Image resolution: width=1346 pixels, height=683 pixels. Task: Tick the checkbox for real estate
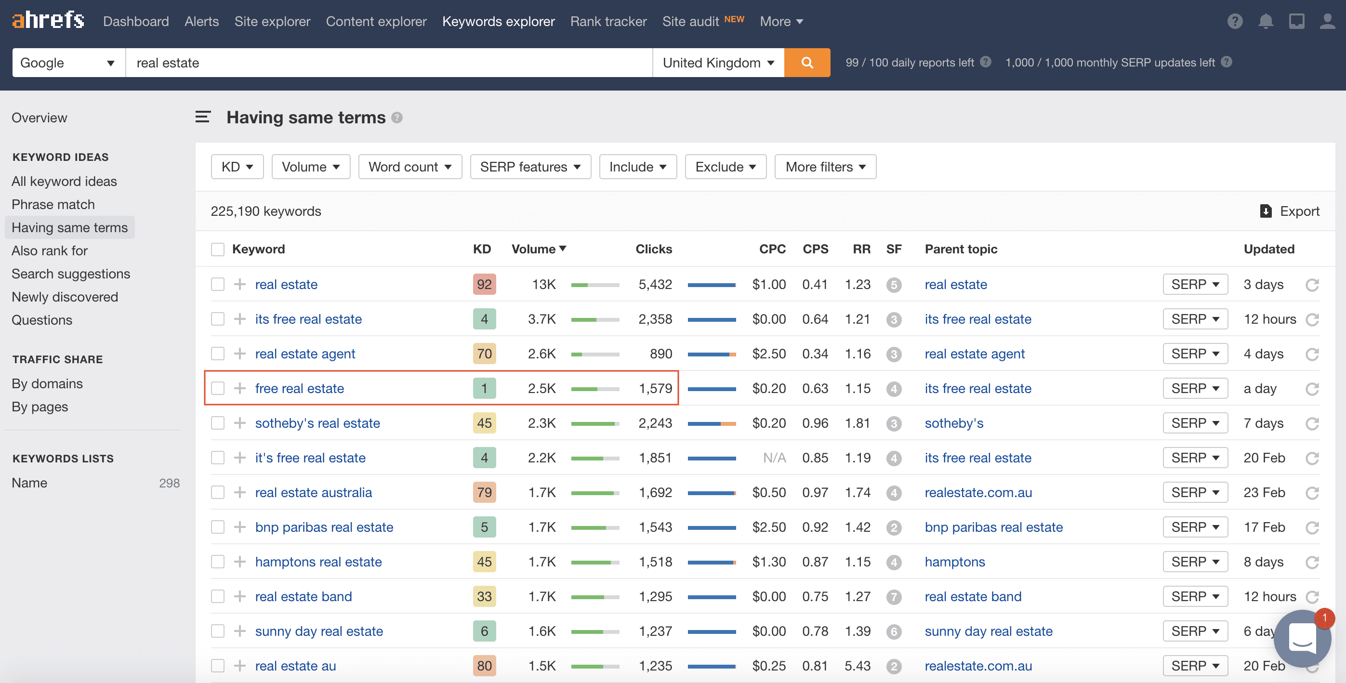(217, 284)
